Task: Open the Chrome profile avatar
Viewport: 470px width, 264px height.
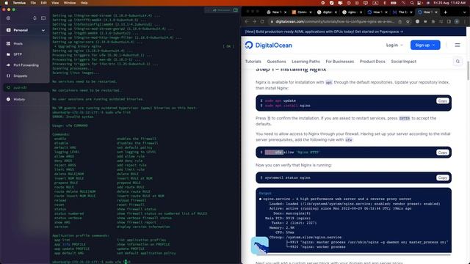Action: click(x=457, y=21)
